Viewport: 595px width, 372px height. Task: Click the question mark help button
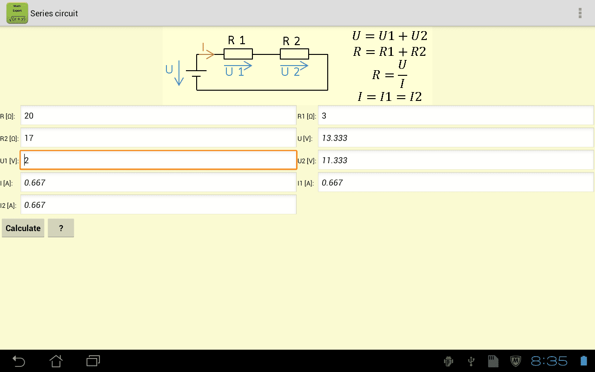(x=61, y=228)
